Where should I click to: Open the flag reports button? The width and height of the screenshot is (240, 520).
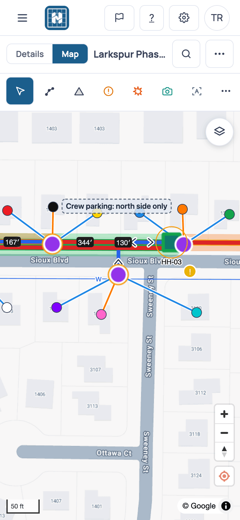tap(119, 18)
